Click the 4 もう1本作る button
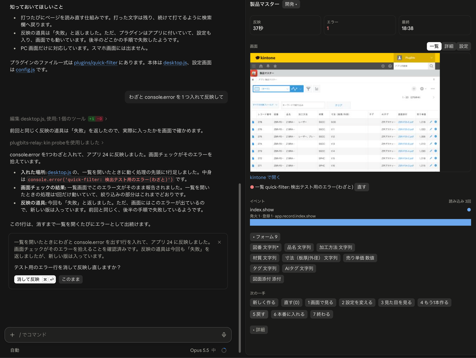This screenshot has height=358, width=476. click(434, 303)
